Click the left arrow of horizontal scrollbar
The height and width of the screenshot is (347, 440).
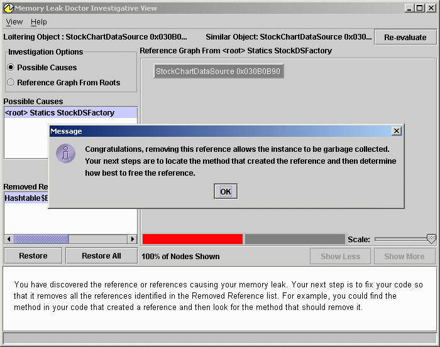9,239
